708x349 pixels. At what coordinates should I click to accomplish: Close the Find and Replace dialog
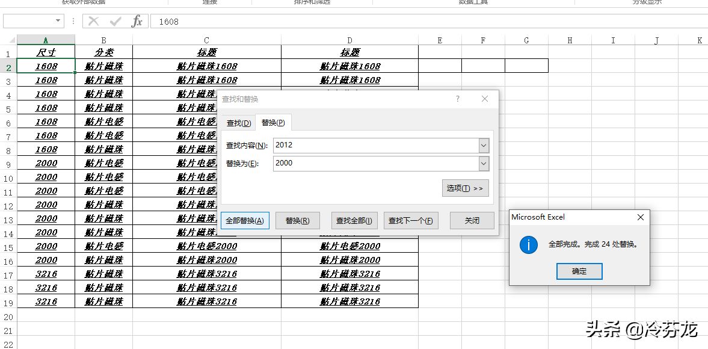pos(484,99)
